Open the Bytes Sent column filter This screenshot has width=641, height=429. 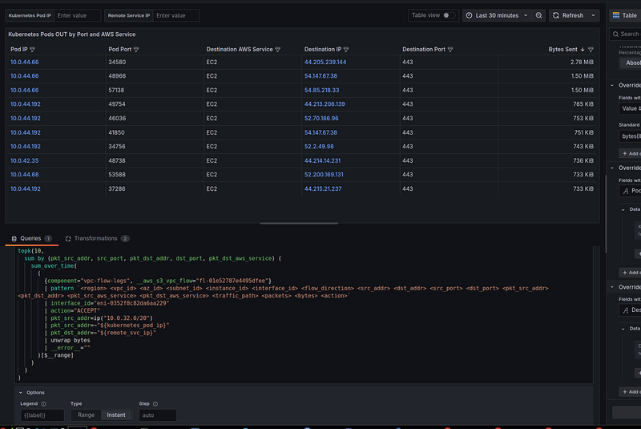(x=591, y=50)
